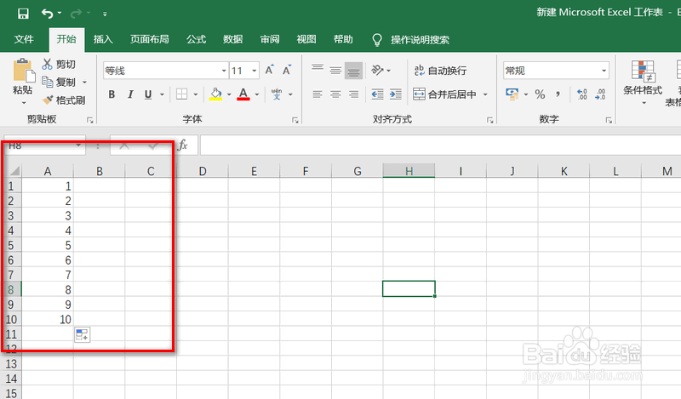Click the borders icon
681x399 pixels.
pos(181,94)
